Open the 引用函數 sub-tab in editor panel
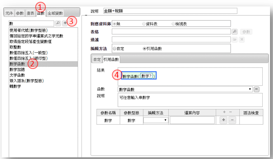The width and height of the screenshot is (273, 159). click(x=111, y=60)
